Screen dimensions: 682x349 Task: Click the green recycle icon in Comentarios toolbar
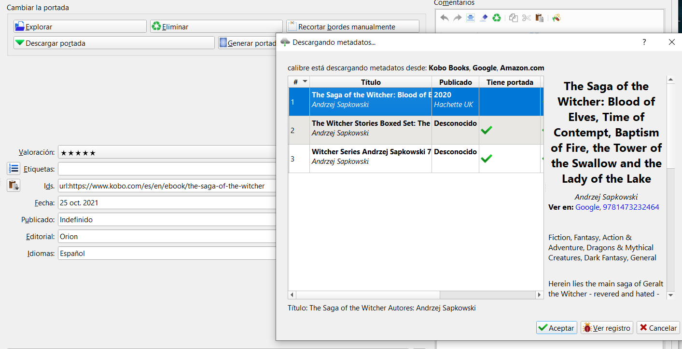[497, 18]
